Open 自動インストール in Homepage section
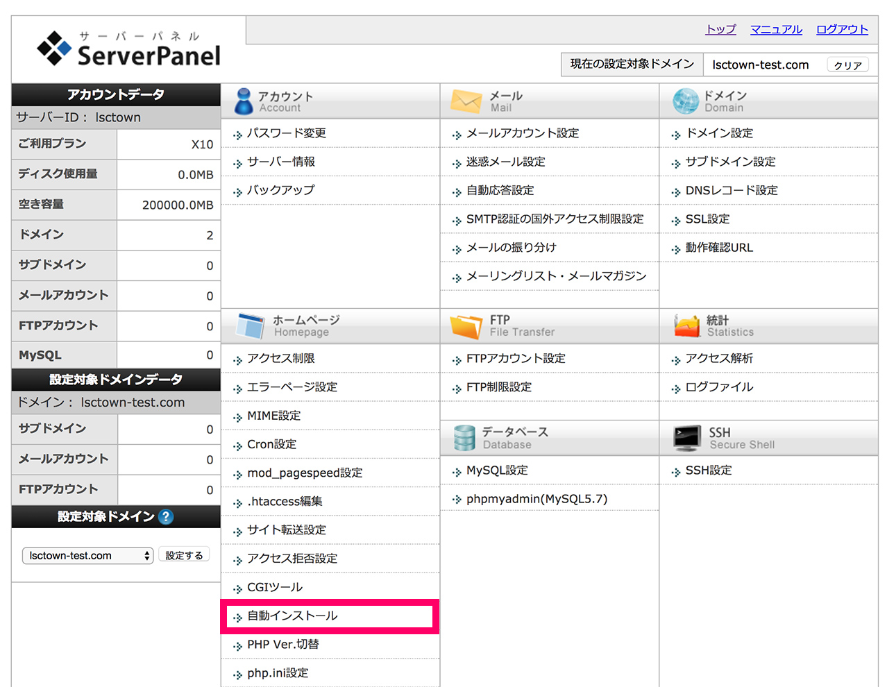Image resolution: width=887 pixels, height=687 pixels. pos(292,616)
